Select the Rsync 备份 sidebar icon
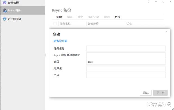This screenshot has height=110, width=174. (x=4, y=11)
